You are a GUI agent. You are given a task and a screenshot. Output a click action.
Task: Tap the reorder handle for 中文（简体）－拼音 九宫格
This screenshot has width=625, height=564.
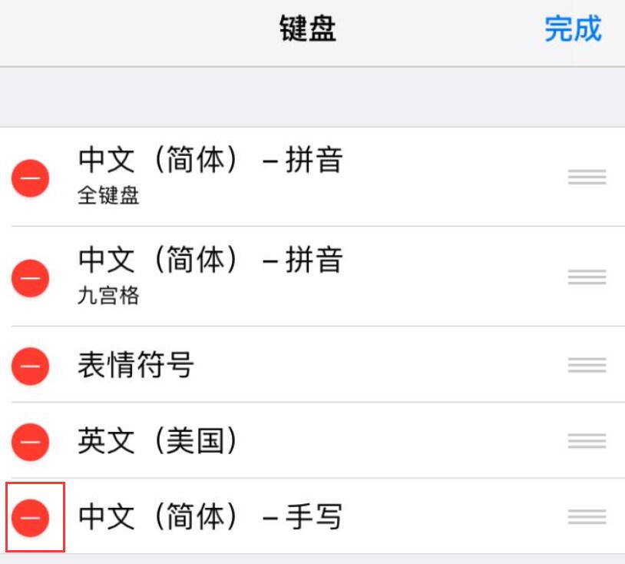click(586, 274)
